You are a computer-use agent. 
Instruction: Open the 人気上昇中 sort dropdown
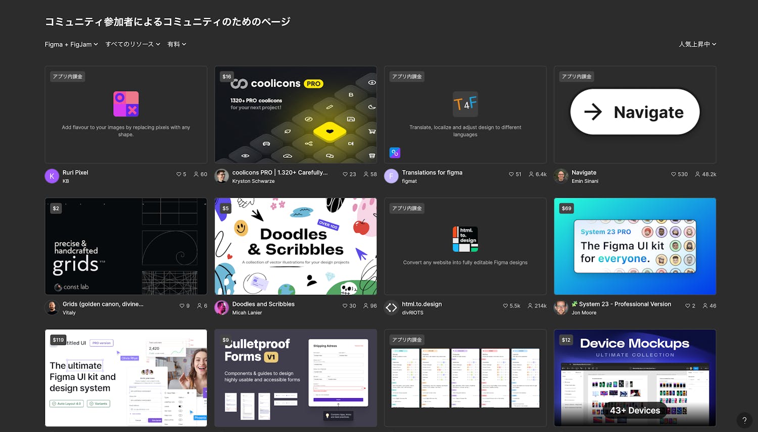tap(697, 45)
